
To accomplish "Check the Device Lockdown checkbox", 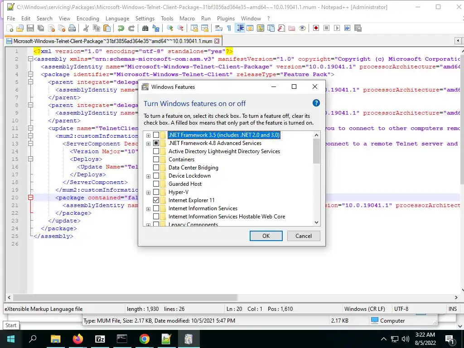I will [156, 176].
